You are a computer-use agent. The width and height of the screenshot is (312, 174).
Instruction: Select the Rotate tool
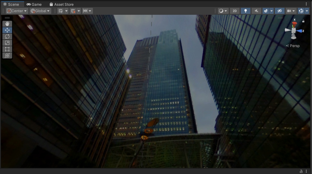pyautogui.click(x=7, y=37)
